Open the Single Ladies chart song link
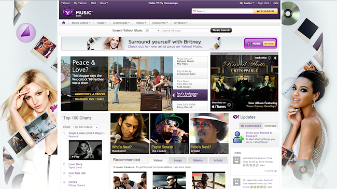 point(87,133)
